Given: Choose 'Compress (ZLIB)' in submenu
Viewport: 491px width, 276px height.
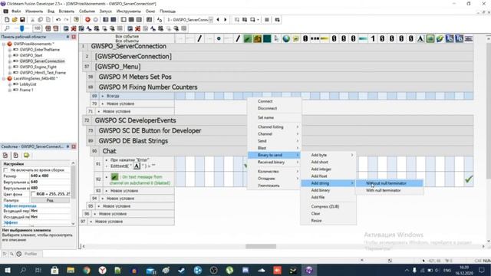Looking at the screenshot, I should 328,206.
